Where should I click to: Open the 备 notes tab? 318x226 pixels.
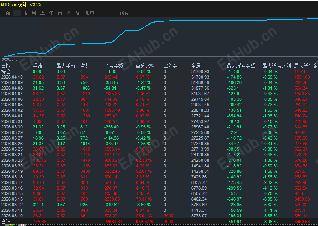click(78, 13)
